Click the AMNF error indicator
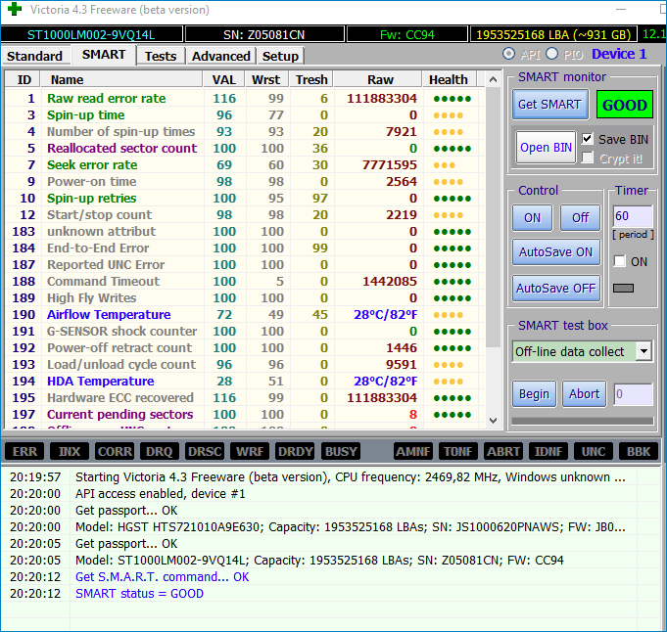667x632 pixels. (x=413, y=451)
